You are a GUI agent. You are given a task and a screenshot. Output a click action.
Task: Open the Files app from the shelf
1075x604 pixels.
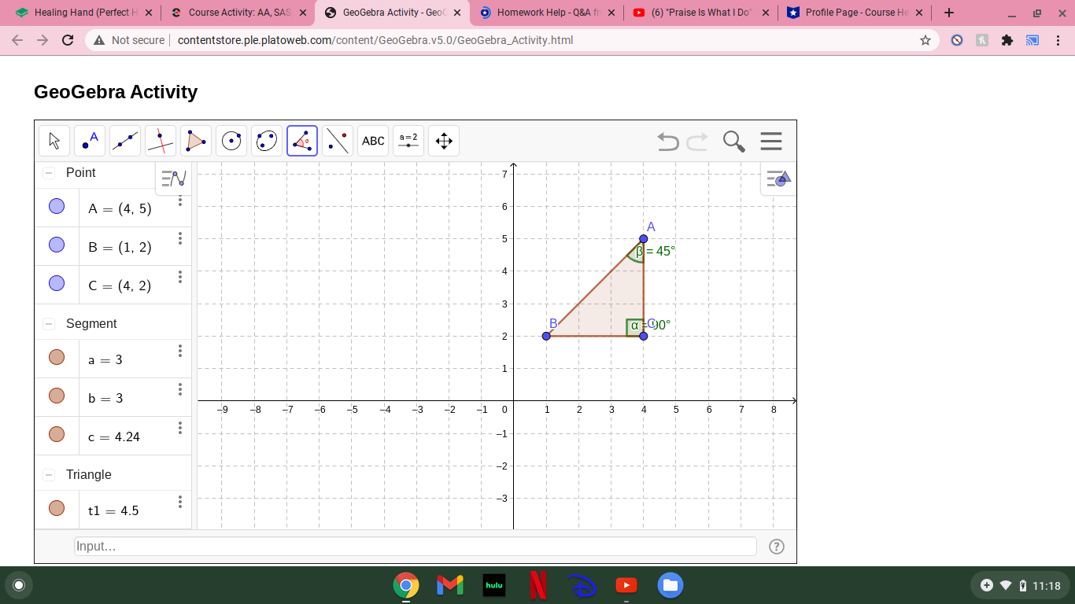670,585
